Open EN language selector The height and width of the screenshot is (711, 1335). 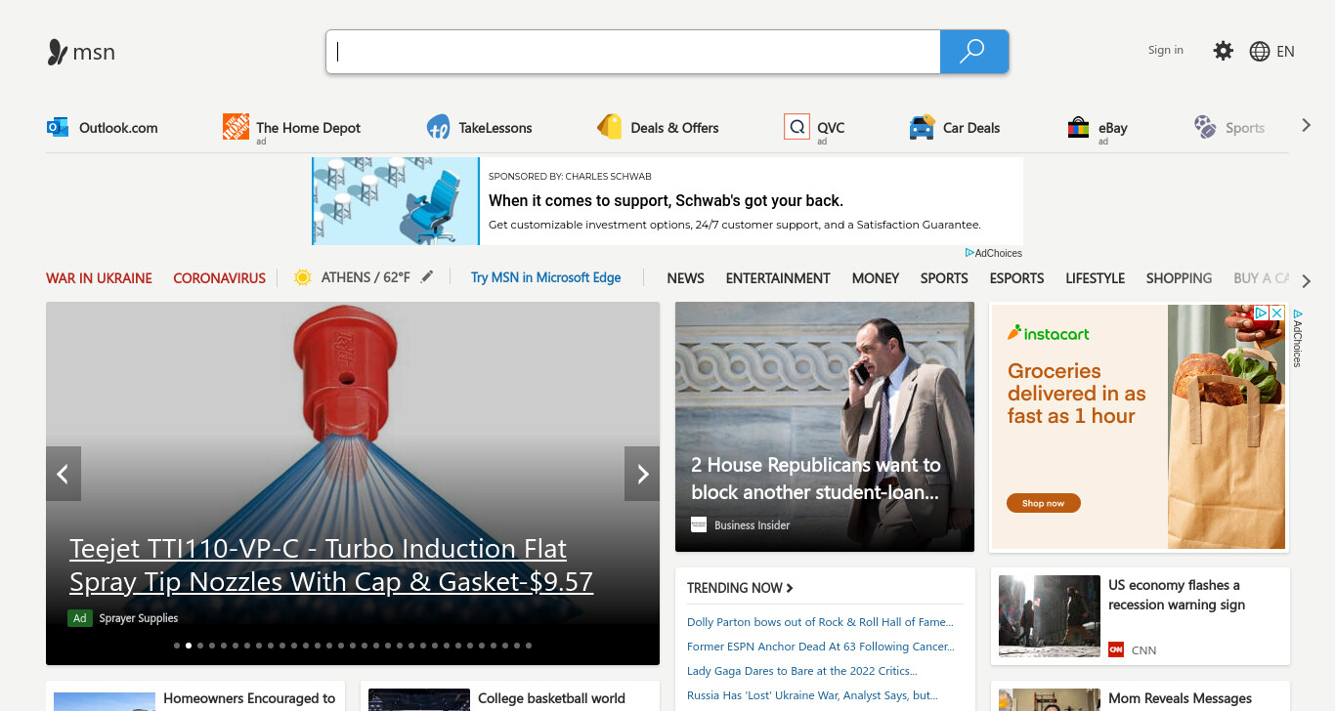point(1285,52)
